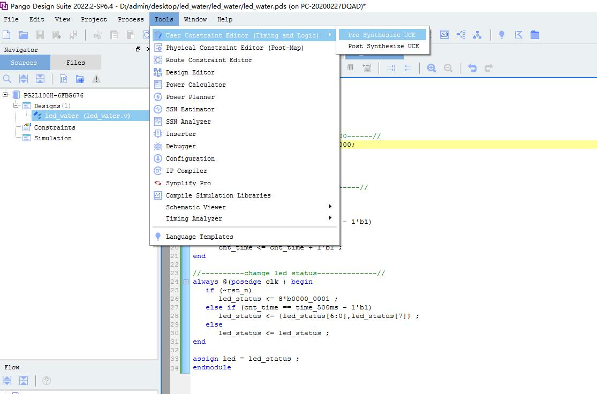Click the open folder toolbar icon
This screenshot has width=597, height=394.
pos(24,35)
